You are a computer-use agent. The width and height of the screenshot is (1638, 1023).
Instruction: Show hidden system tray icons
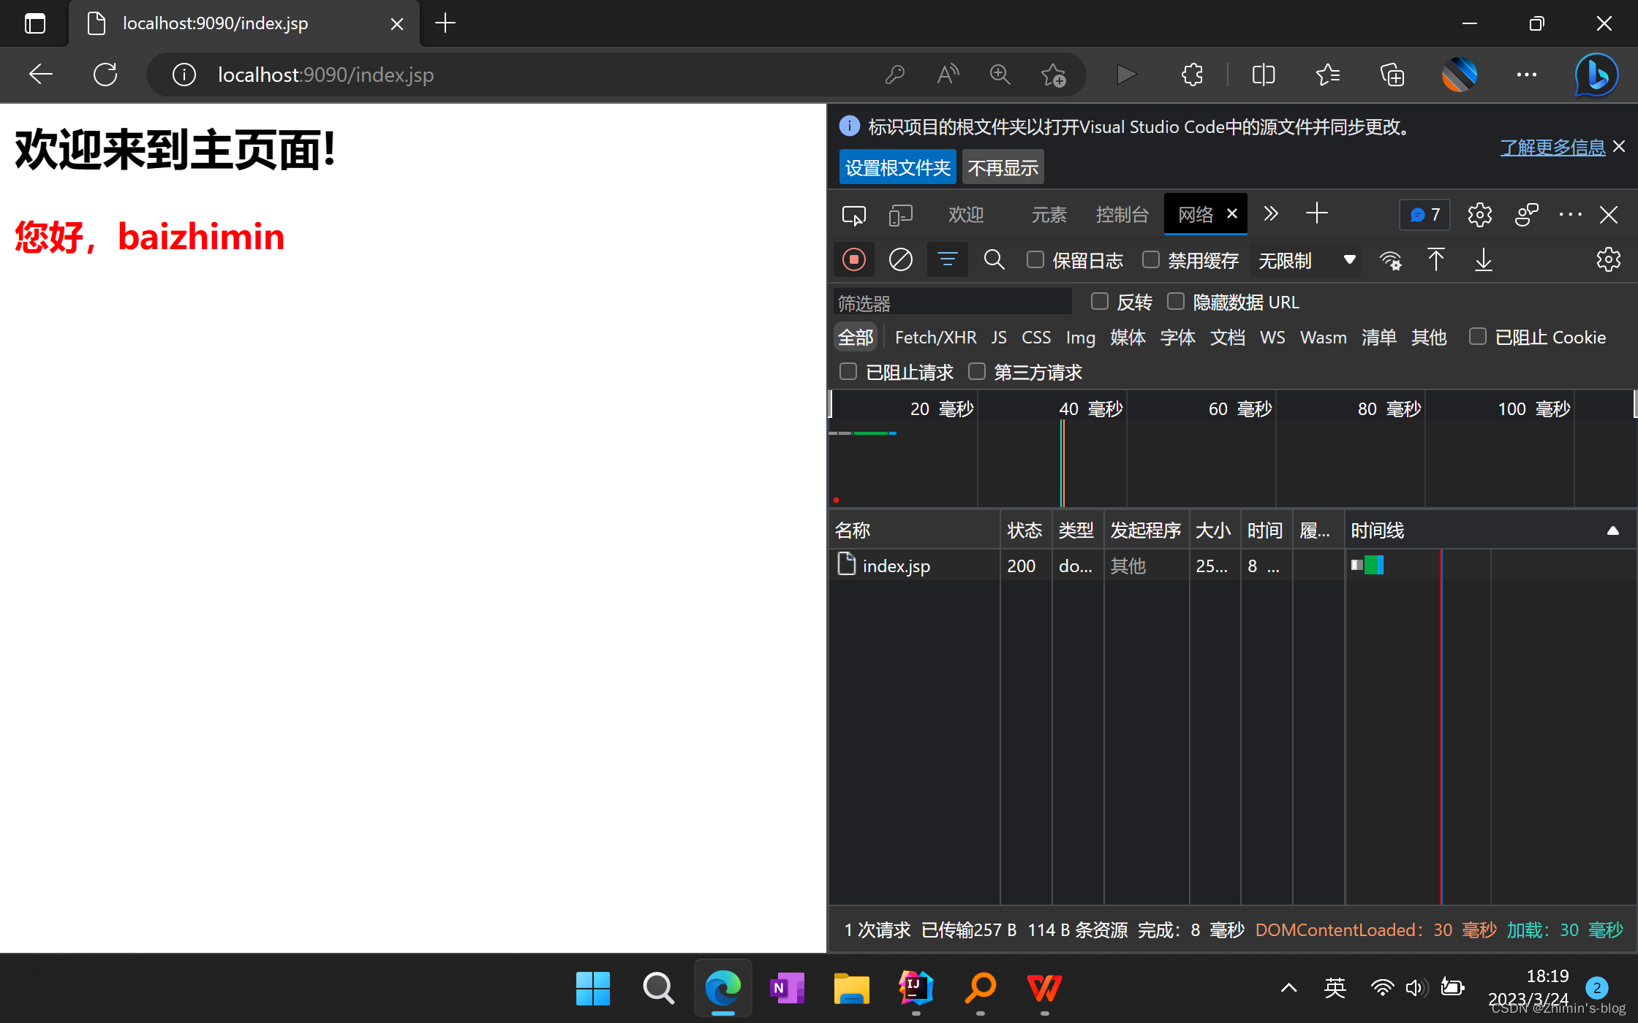1288,988
